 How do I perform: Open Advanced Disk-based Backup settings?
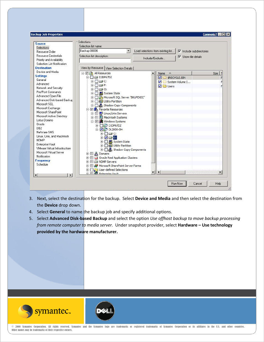55,100
